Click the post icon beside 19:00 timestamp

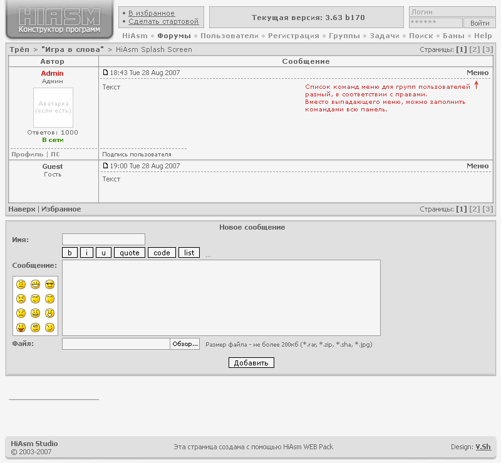[x=105, y=166]
